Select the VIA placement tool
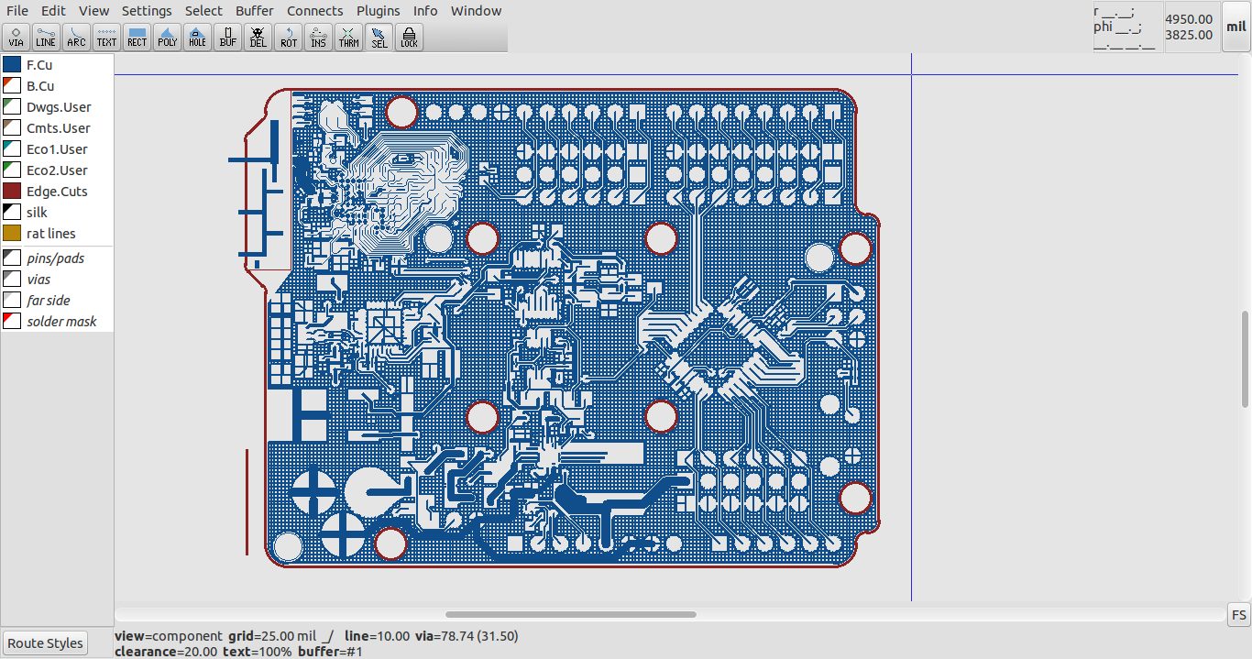This screenshot has height=659, width=1252. [16, 38]
